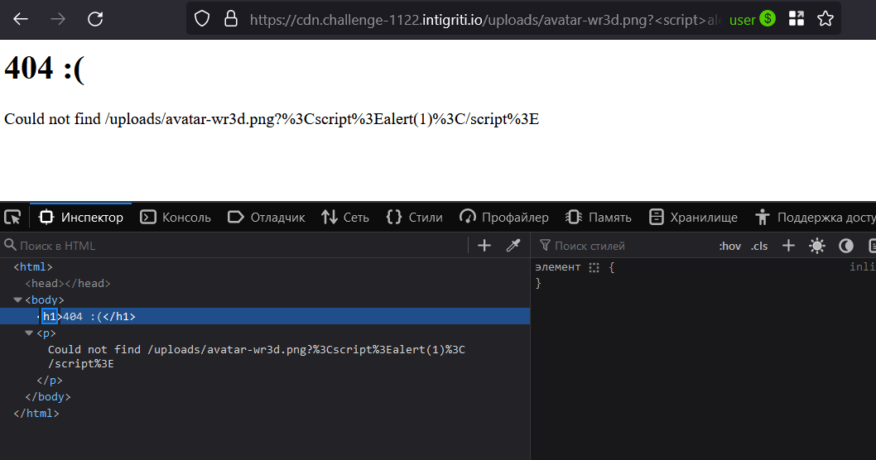Switch to the Память memory tab
876x460 pixels.
click(x=599, y=217)
